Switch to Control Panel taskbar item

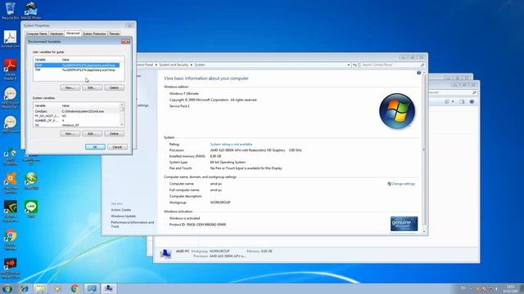(92, 288)
